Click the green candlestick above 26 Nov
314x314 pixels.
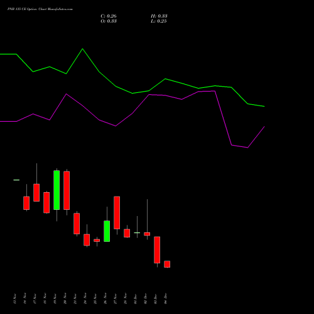(x=107, y=231)
